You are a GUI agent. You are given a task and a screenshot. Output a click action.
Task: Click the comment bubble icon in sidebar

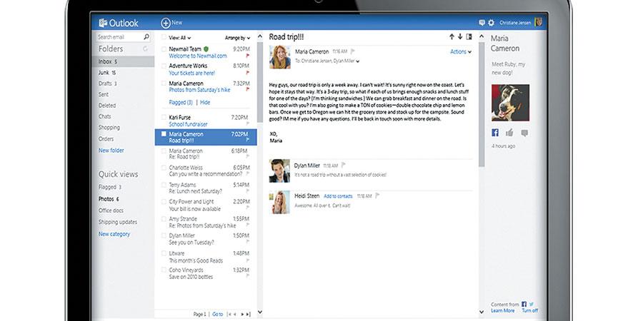pos(524,133)
